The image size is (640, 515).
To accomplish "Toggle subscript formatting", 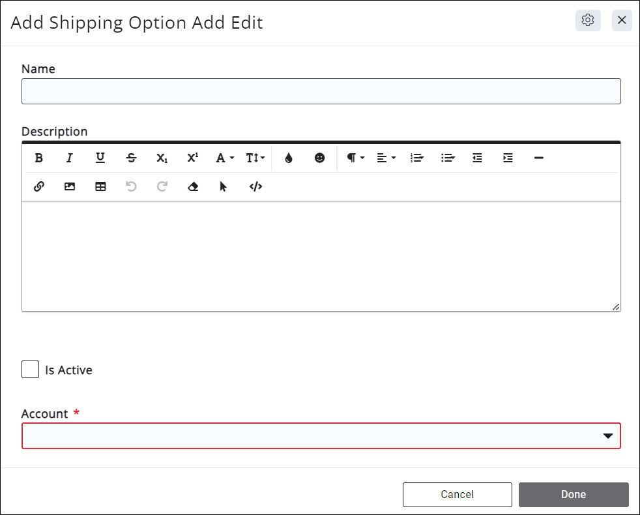I will coord(162,158).
